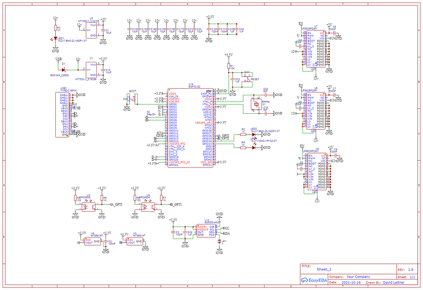Select the USB1 Type-C connector block
Viewport: 423px width, 290px height.
(x=62, y=114)
